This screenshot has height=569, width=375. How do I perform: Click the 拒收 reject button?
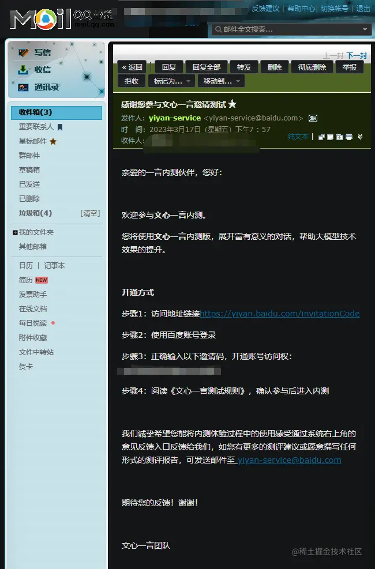(x=132, y=81)
